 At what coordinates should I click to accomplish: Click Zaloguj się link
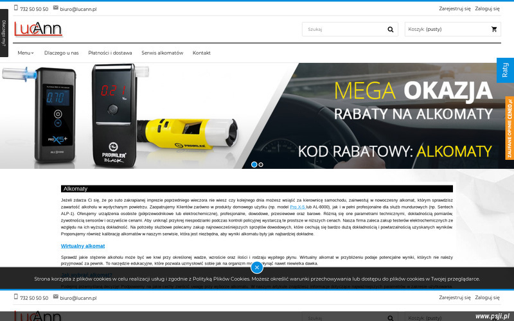(488, 8)
